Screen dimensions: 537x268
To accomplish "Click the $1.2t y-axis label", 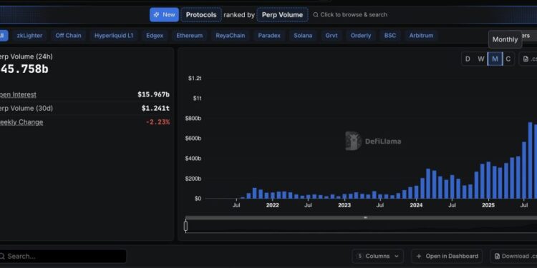I will click(x=195, y=79).
